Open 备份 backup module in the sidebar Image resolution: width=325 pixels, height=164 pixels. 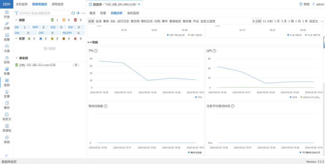[7, 105]
